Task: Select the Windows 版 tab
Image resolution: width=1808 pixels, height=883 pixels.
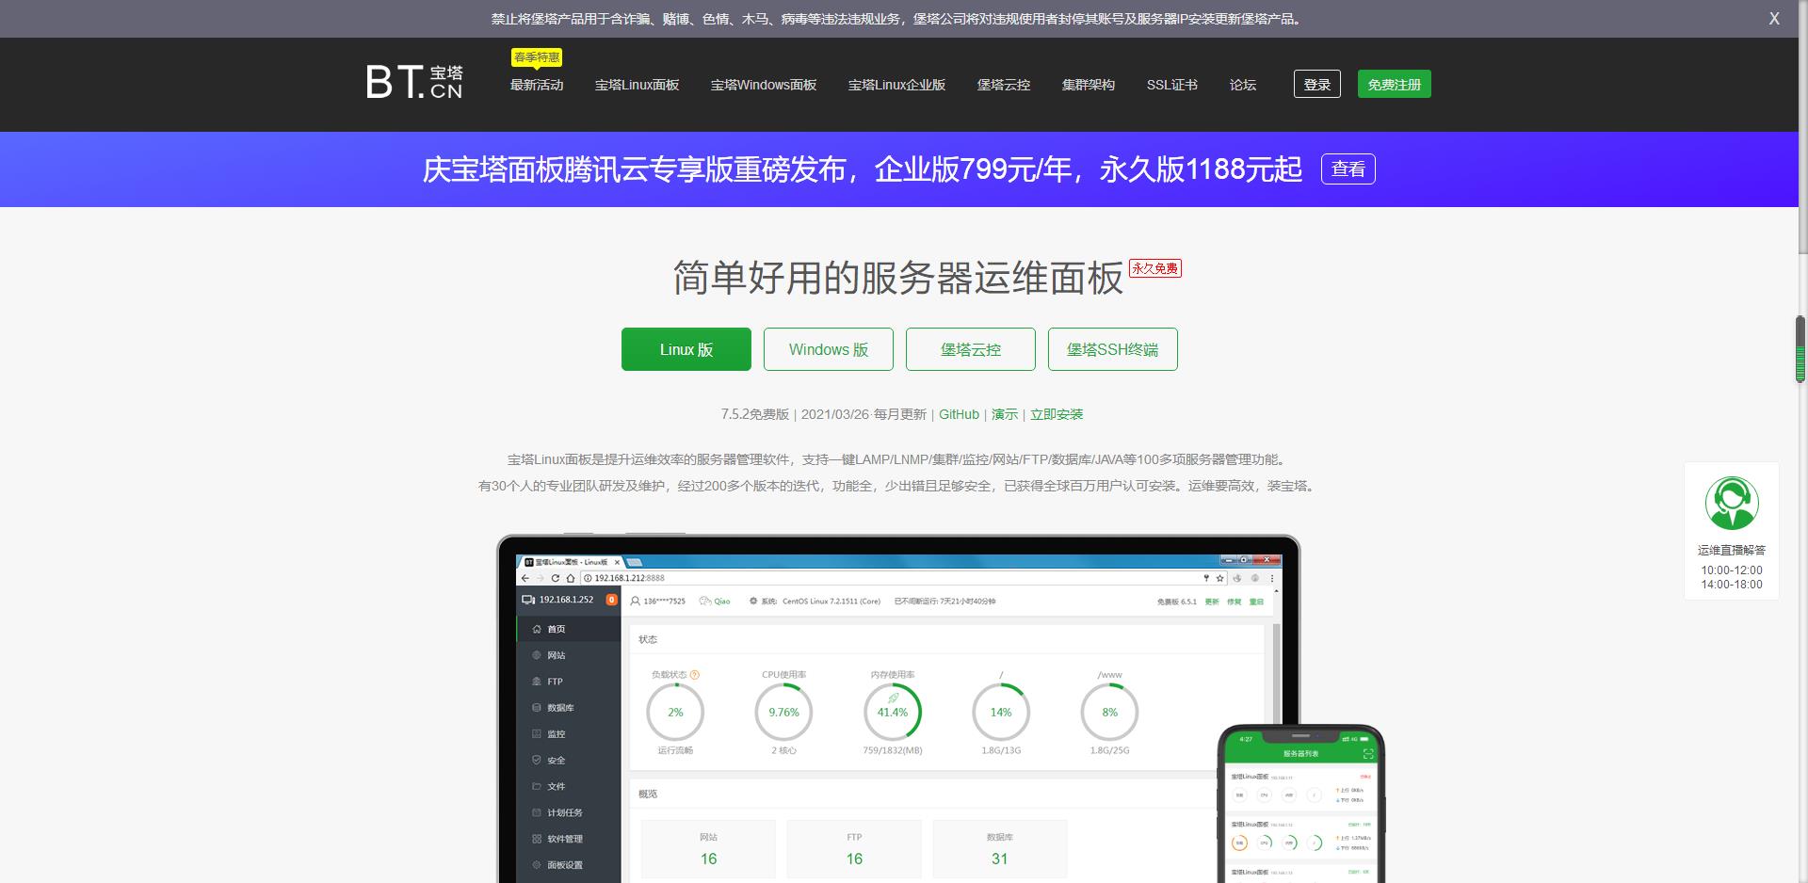Action: click(829, 349)
